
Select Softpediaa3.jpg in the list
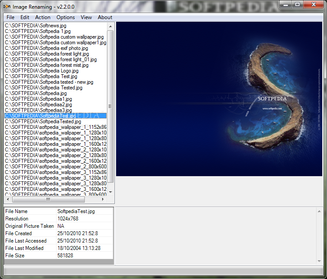point(56,110)
